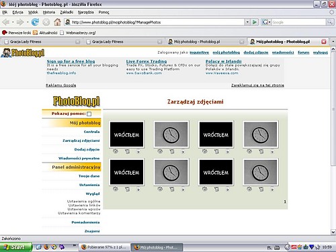Open the address bar history dropdown
The width and height of the screenshot is (336, 252).
point(247,22)
